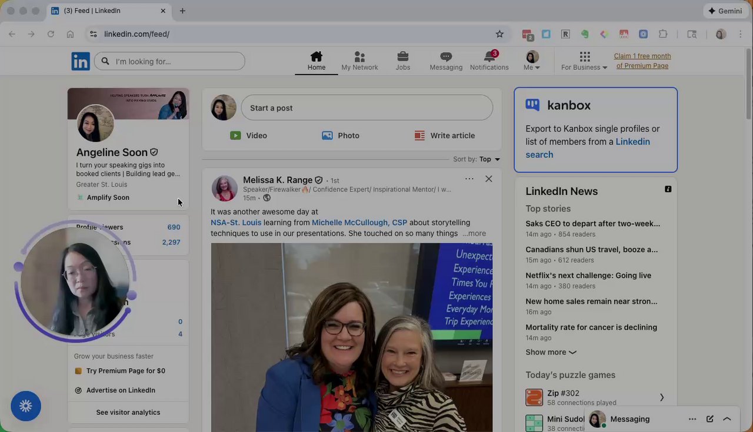Add a Photo to a post
The image size is (753, 432).
(340, 136)
